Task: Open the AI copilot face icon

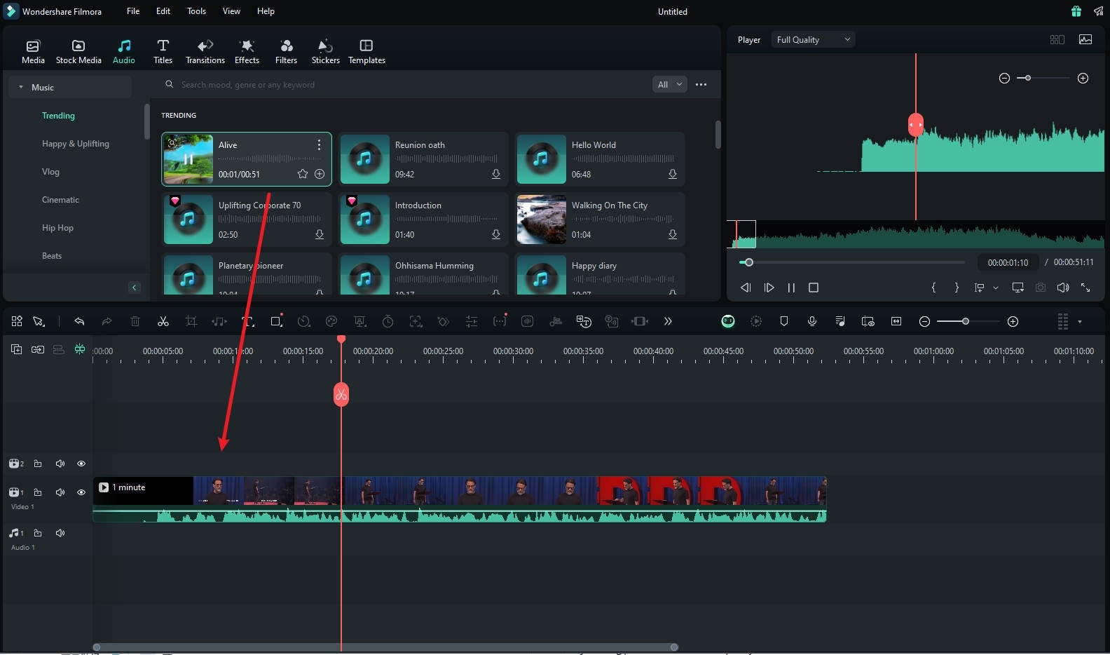Action: [x=728, y=321]
